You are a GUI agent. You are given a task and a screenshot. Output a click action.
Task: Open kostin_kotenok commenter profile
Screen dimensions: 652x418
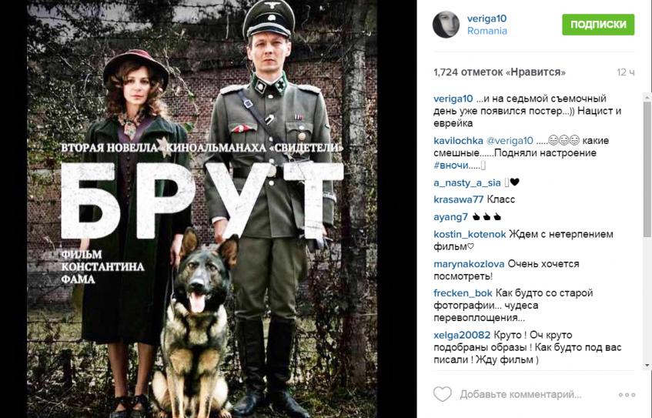tap(470, 235)
